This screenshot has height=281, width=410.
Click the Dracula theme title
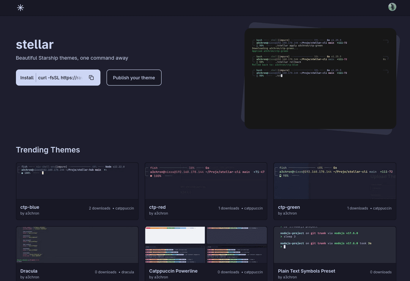[29, 271]
